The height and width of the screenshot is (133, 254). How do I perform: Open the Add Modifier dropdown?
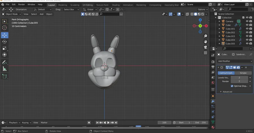tap(235, 61)
